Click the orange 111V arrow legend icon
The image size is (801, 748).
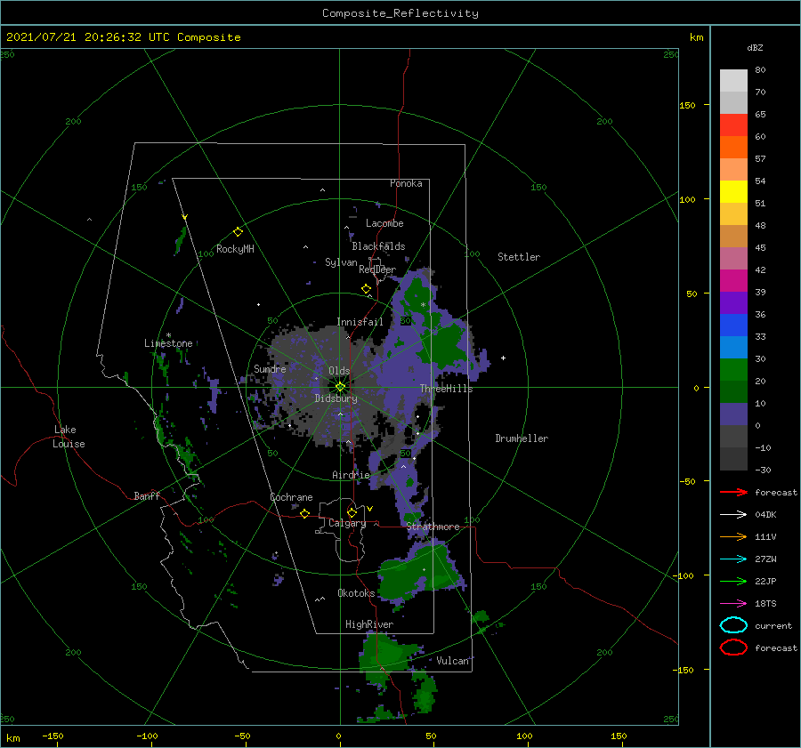click(x=733, y=536)
